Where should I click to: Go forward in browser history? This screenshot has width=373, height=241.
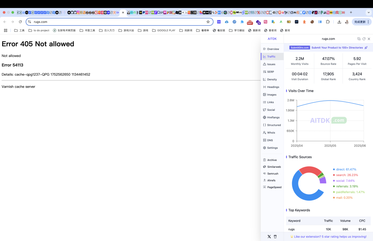pos(12,22)
